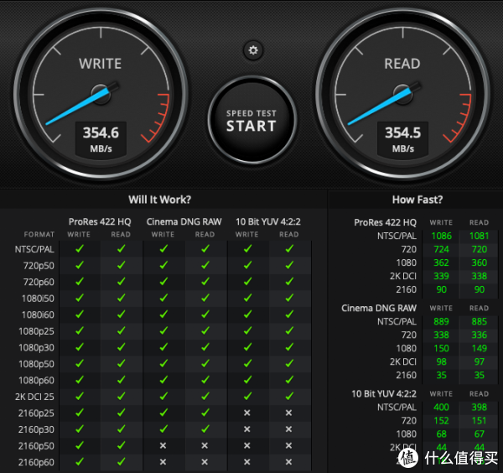The width and height of the screenshot is (503, 473).
Task: Click the 724 ProRes 720 write value
Action: 442,249
